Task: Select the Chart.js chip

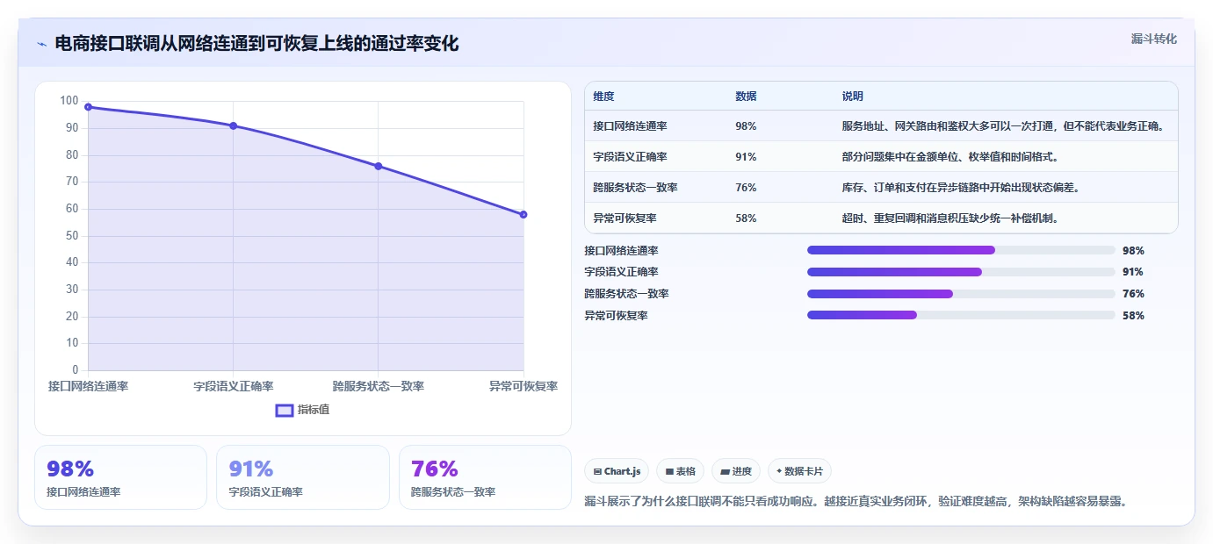Action: coord(617,471)
